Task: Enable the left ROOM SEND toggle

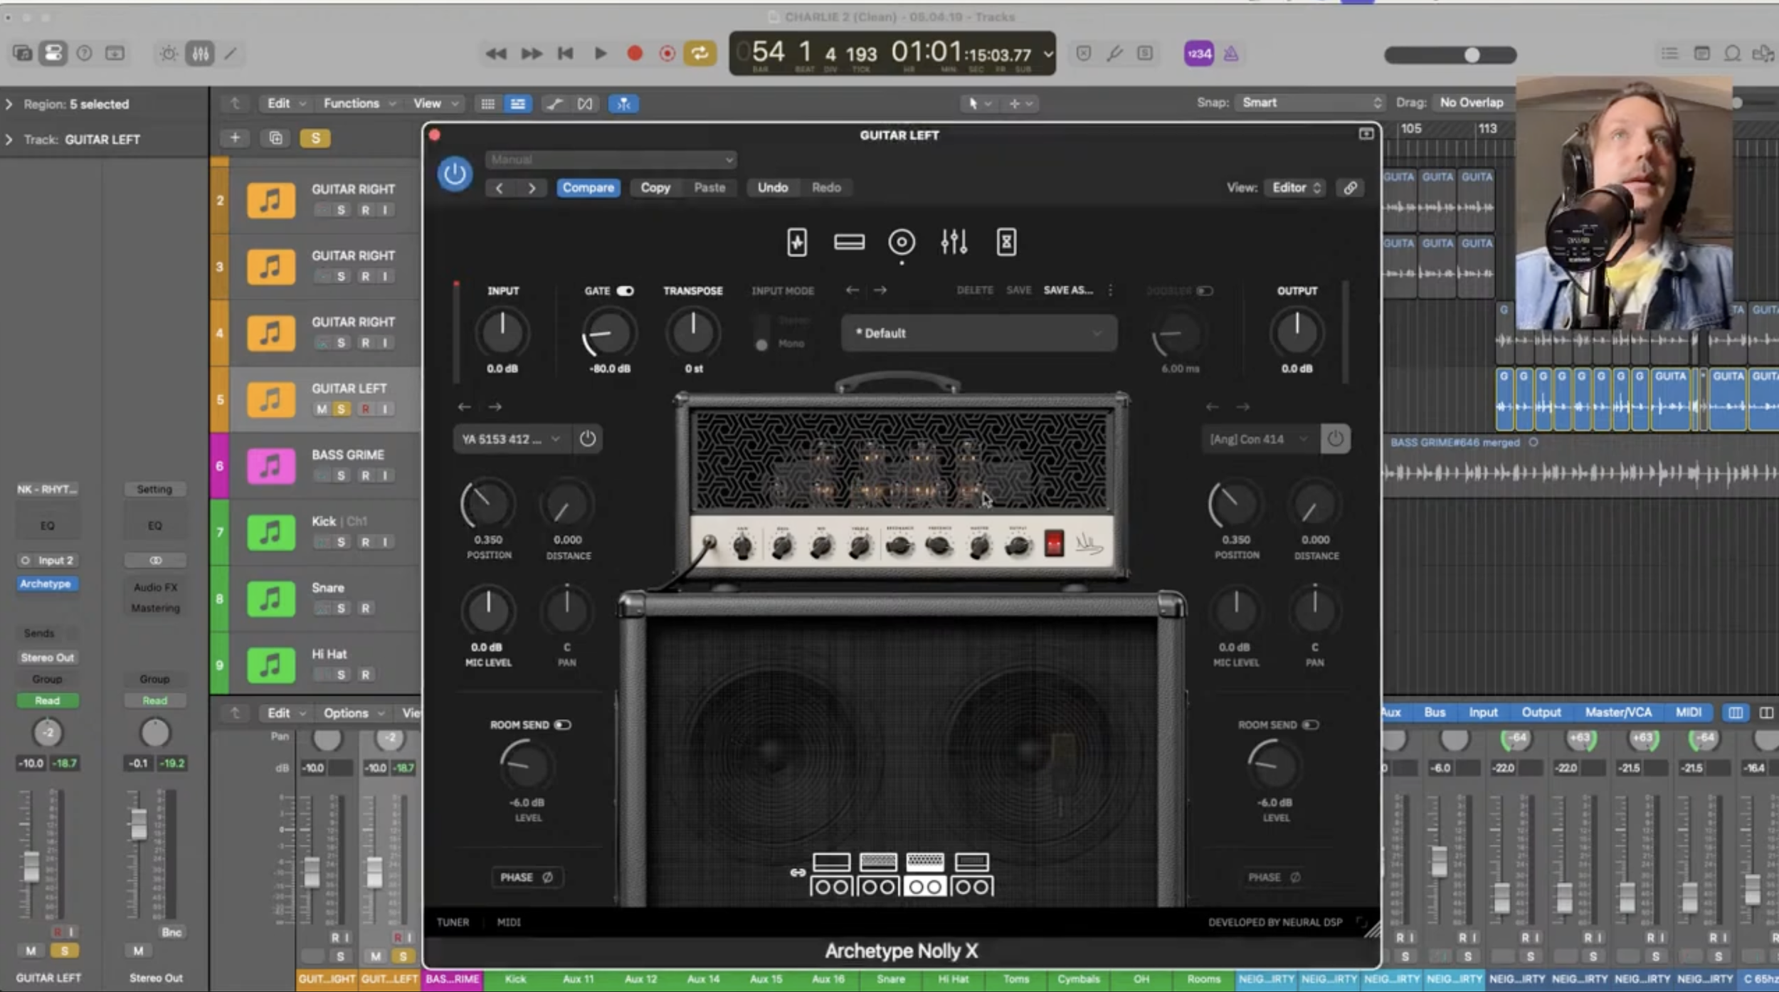Action: pos(563,724)
